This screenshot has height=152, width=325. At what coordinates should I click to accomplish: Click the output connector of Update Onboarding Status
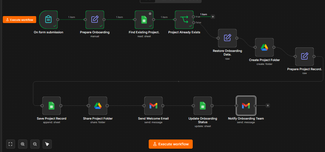(x=212, y=105)
